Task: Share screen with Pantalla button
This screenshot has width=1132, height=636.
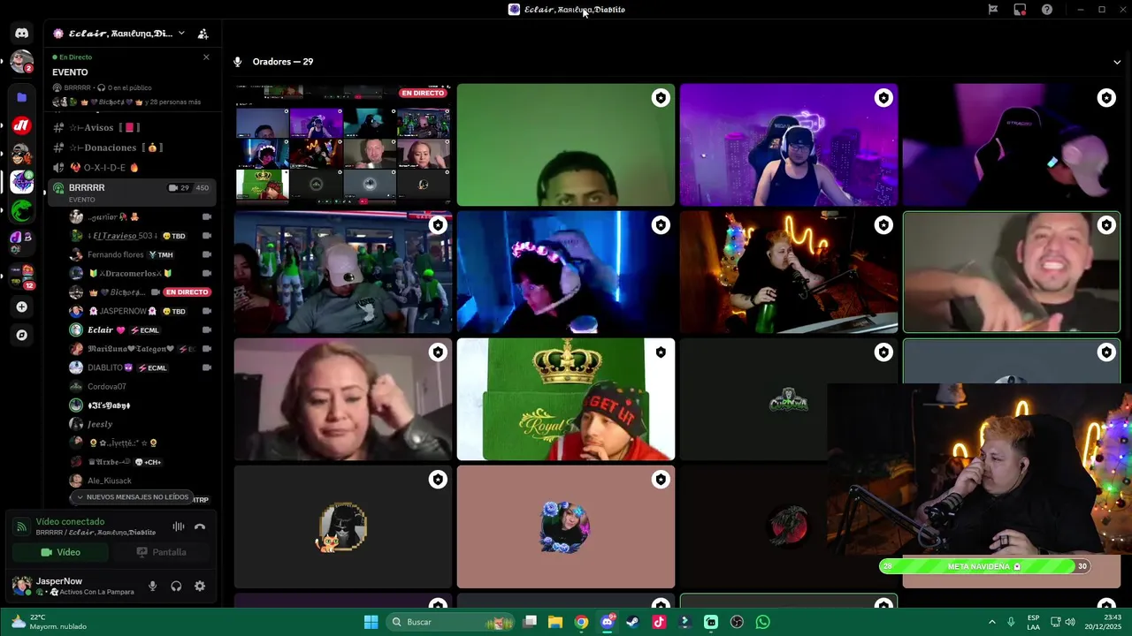Action: point(161,552)
